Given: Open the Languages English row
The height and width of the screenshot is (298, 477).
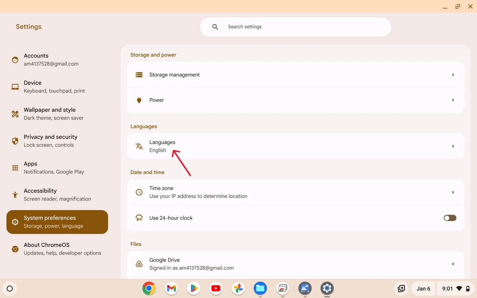Looking at the screenshot, I should 296,146.
